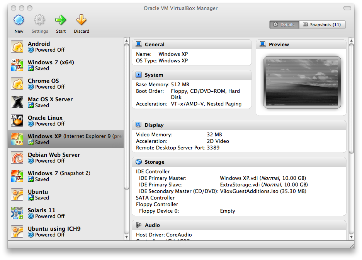Select the Mac OS X Server icon
This screenshot has height=260, width=362.
coord(17,102)
